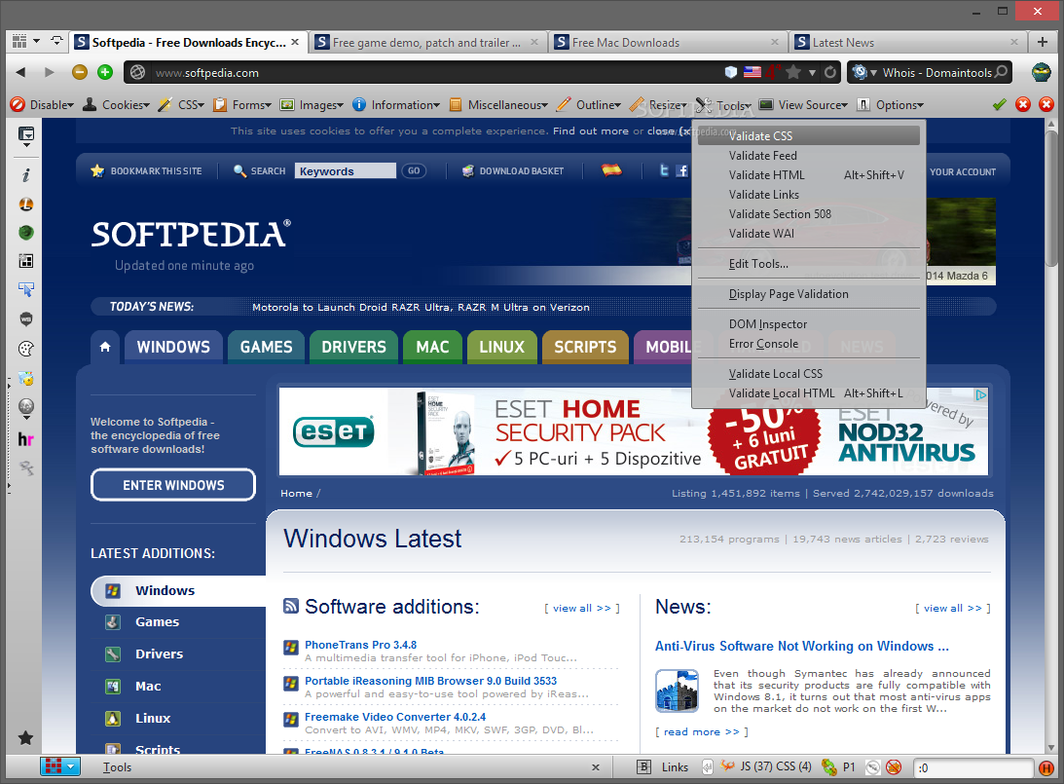Click the ENTER WINDOWS button
This screenshot has height=784, width=1064.
pyautogui.click(x=173, y=485)
